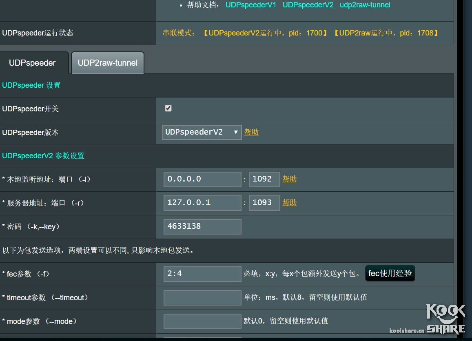Toggle the UDPspeeder开关 checkbox

click(168, 108)
